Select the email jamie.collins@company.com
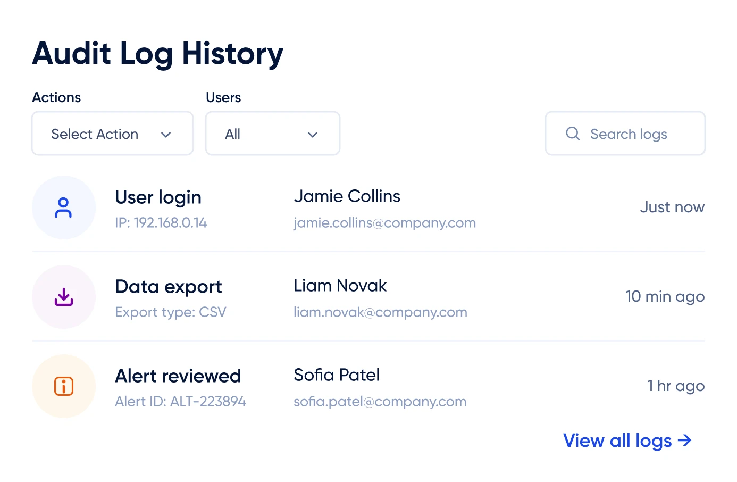 point(384,223)
